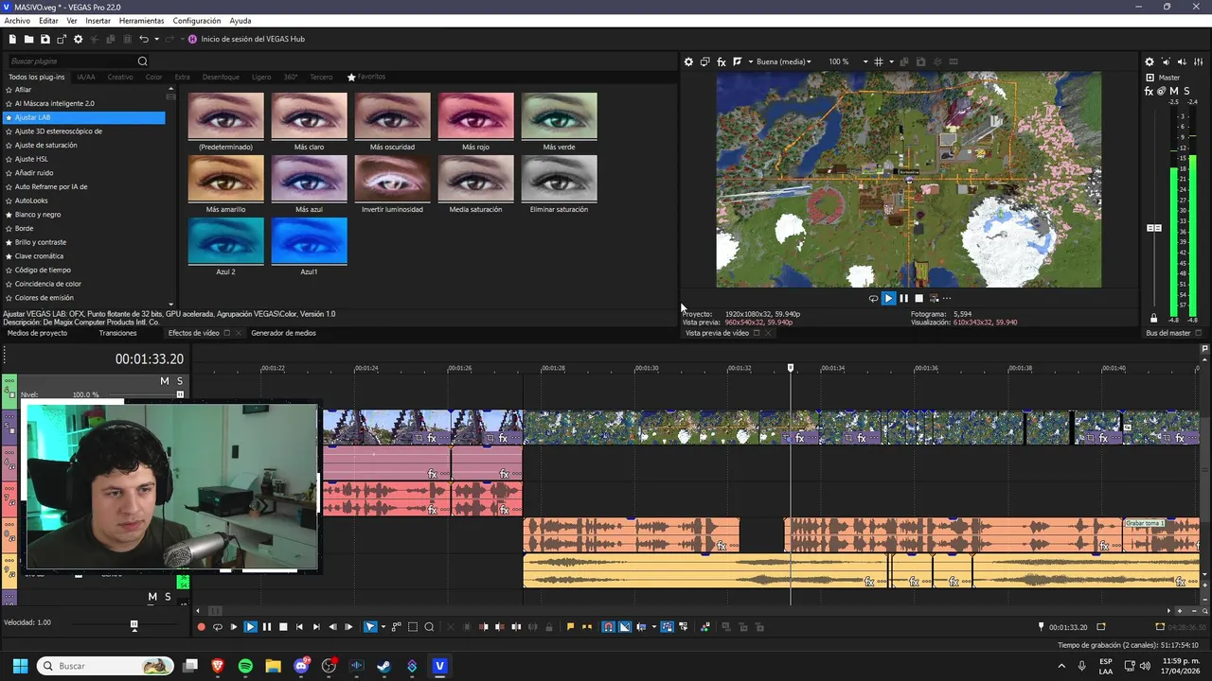The image size is (1212, 681).
Task: Click the plugin search magnifier icon
Action: [143, 61]
